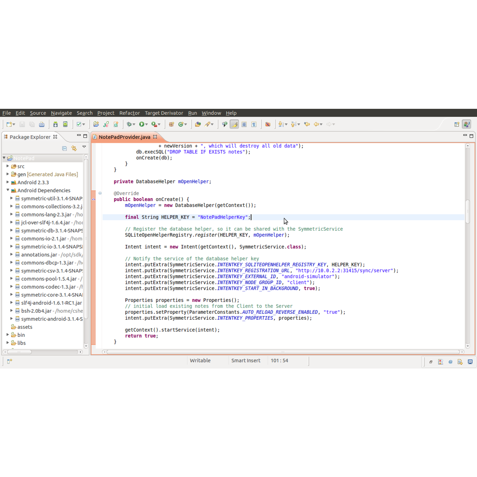This screenshot has width=477, height=477.
Task: Click the green Run button icon
Action: pos(142,124)
